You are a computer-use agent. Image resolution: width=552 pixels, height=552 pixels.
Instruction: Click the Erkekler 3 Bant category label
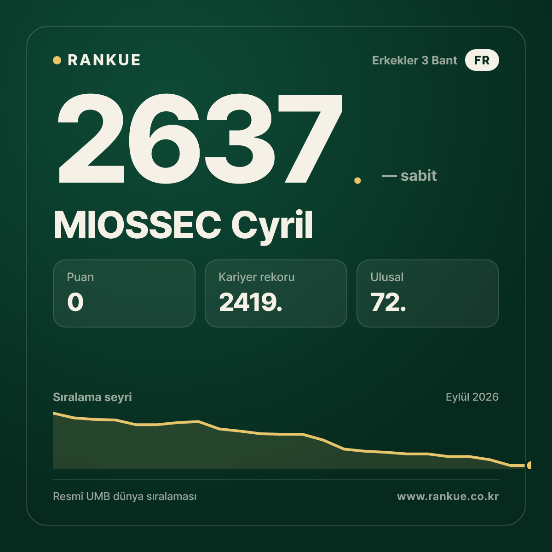point(414,60)
